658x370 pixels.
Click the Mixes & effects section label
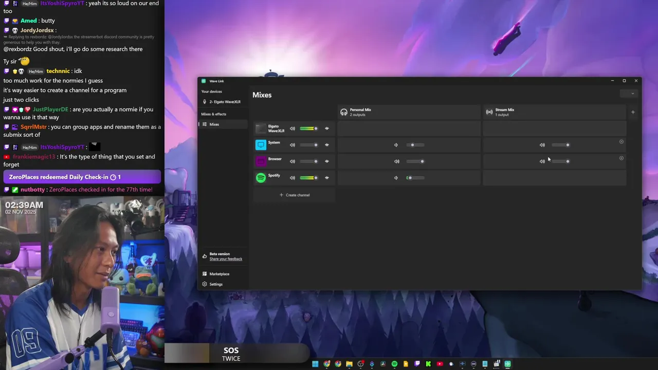tap(214, 114)
